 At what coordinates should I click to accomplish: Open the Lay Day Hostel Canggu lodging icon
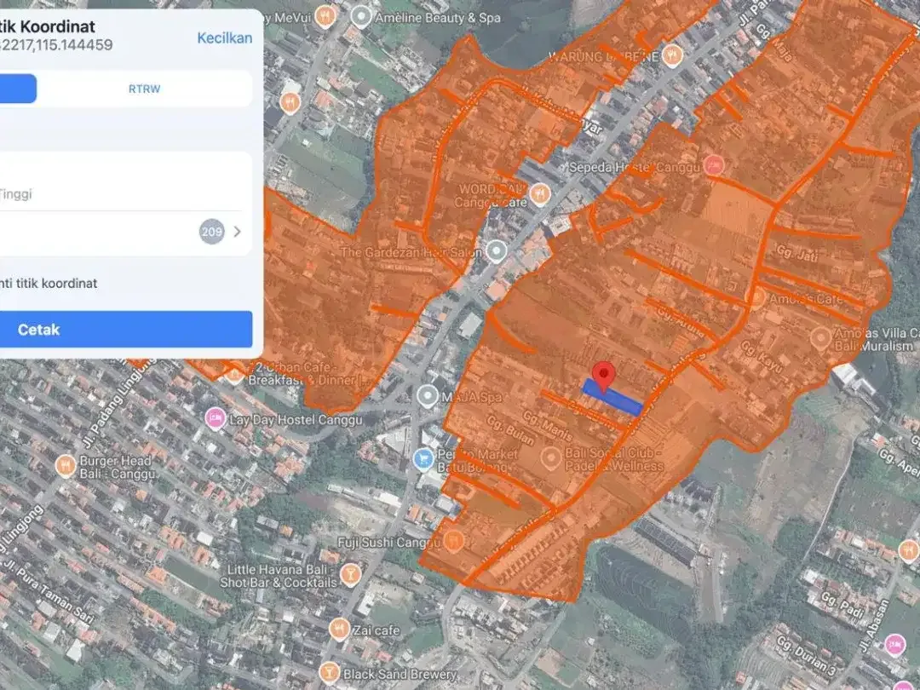[x=216, y=419]
